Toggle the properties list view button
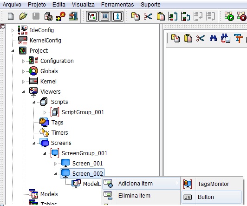247x206 pixels. 105,16
